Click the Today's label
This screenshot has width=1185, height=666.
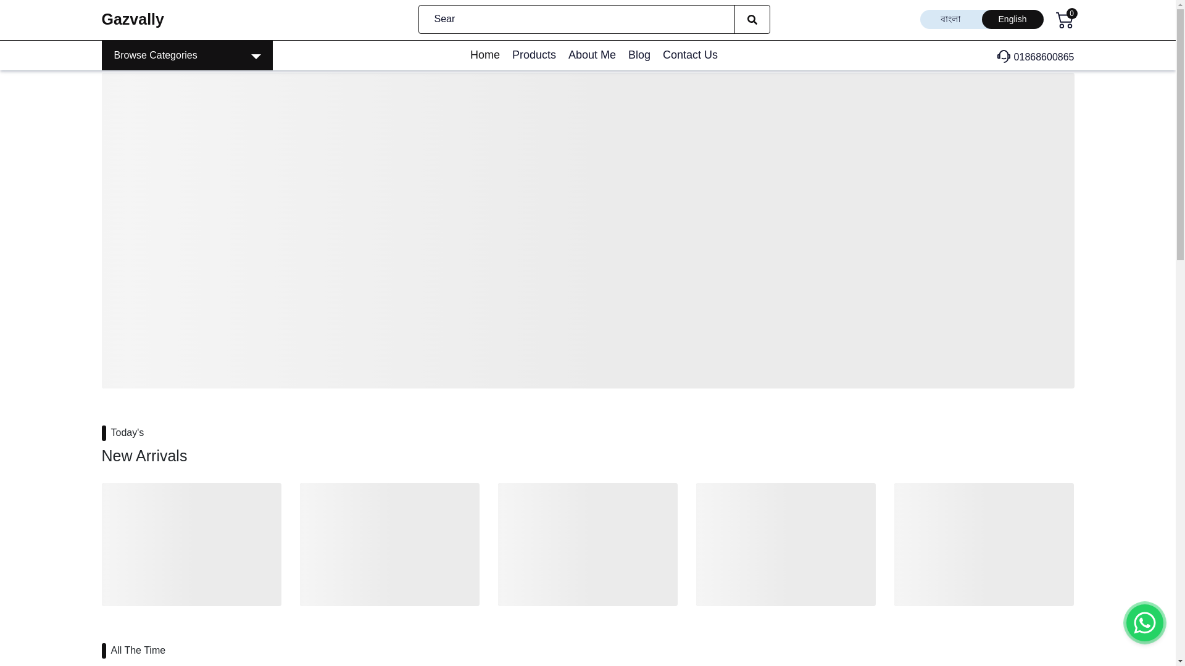click(x=127, y=433)
